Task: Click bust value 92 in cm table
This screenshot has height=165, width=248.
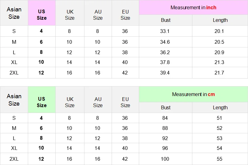Action: (x=165, y=138)
